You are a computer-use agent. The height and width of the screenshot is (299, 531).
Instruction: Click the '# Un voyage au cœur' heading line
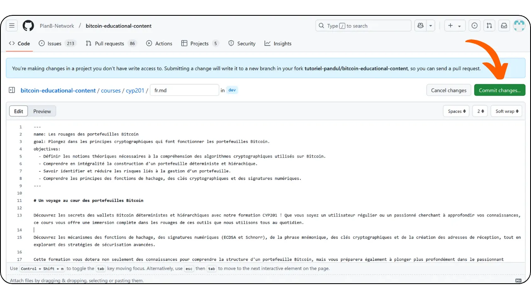coord(89,201)
